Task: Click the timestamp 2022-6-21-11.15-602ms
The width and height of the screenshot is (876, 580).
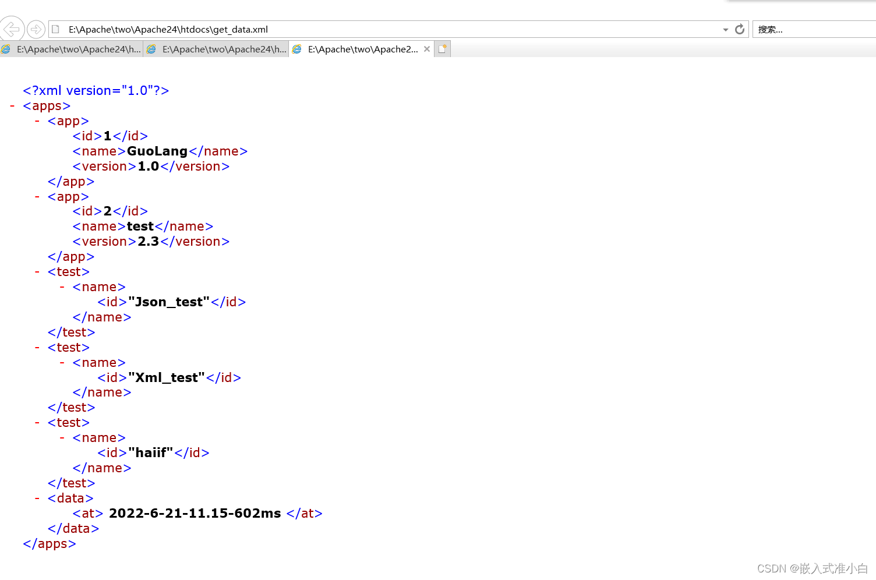Action: (x=195, y=514)
